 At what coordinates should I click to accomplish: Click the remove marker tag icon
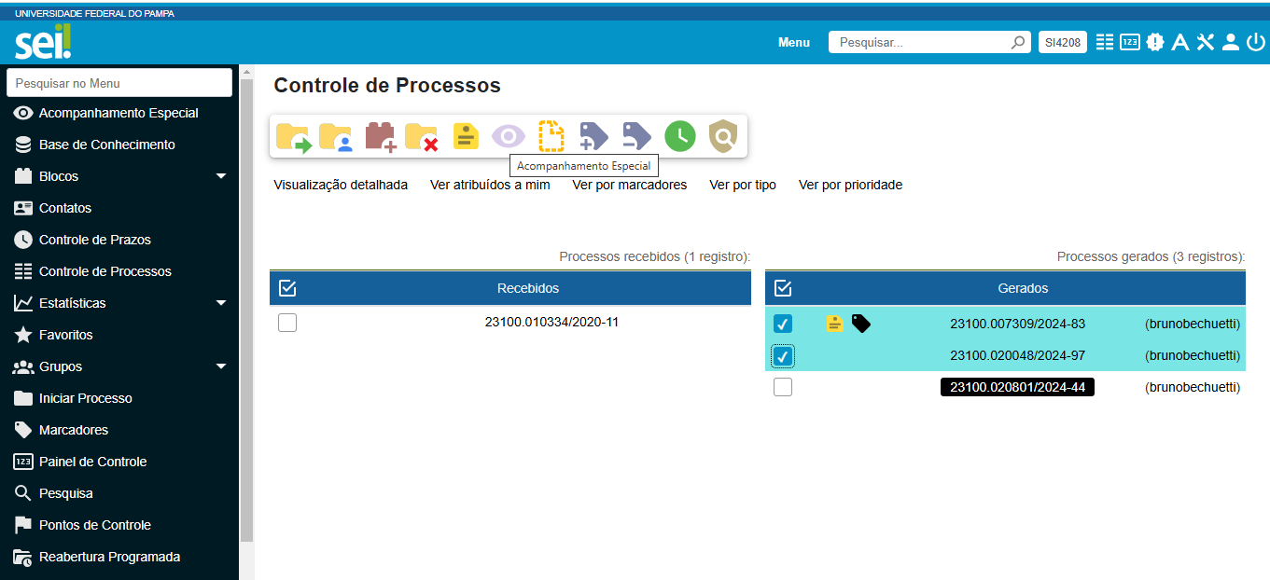pyautogui.click(x=636, y=137)
